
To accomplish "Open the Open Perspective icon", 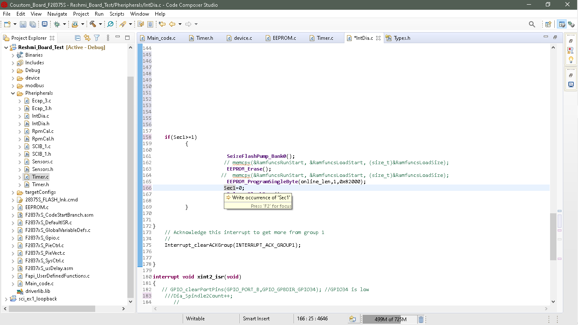I will [x=548, y=24].
